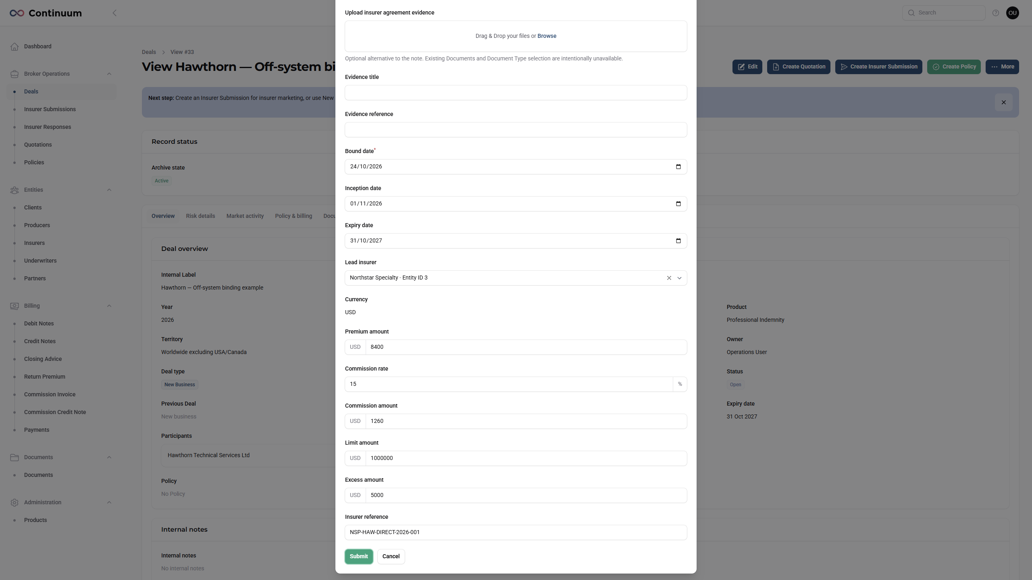Collapse the sidebar with the back chevron
Image resolution: width=1032 pixels, height=580 pixels.
[114, 13]
